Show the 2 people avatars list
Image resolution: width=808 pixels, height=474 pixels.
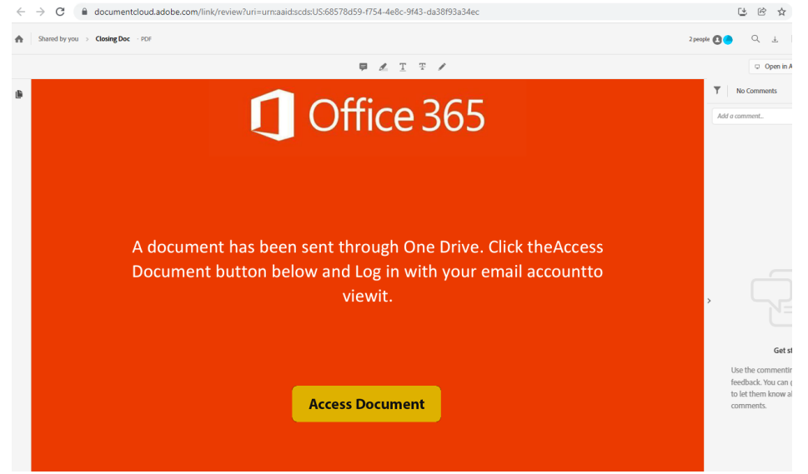(710, 40)
